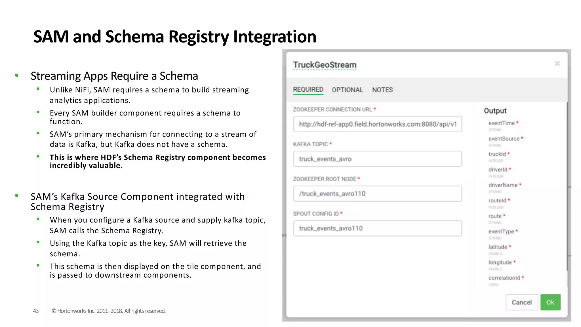Open the OPTIONAL tab

point(348,90)
